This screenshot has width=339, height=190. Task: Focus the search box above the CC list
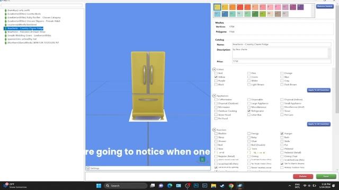pyautogui.click(x=41, y=5)
